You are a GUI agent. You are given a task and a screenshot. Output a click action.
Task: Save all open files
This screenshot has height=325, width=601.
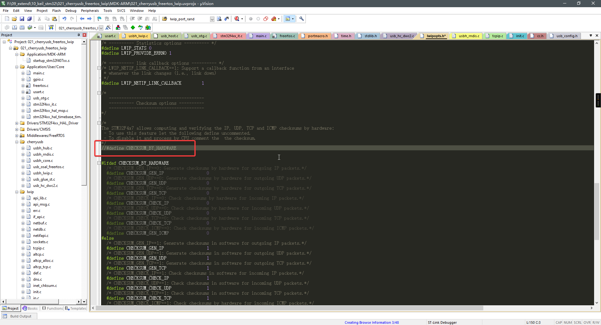29,19
